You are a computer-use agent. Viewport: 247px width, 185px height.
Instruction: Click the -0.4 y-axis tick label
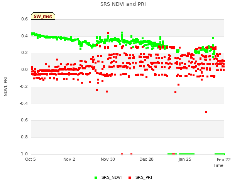[x=24, y=103]
